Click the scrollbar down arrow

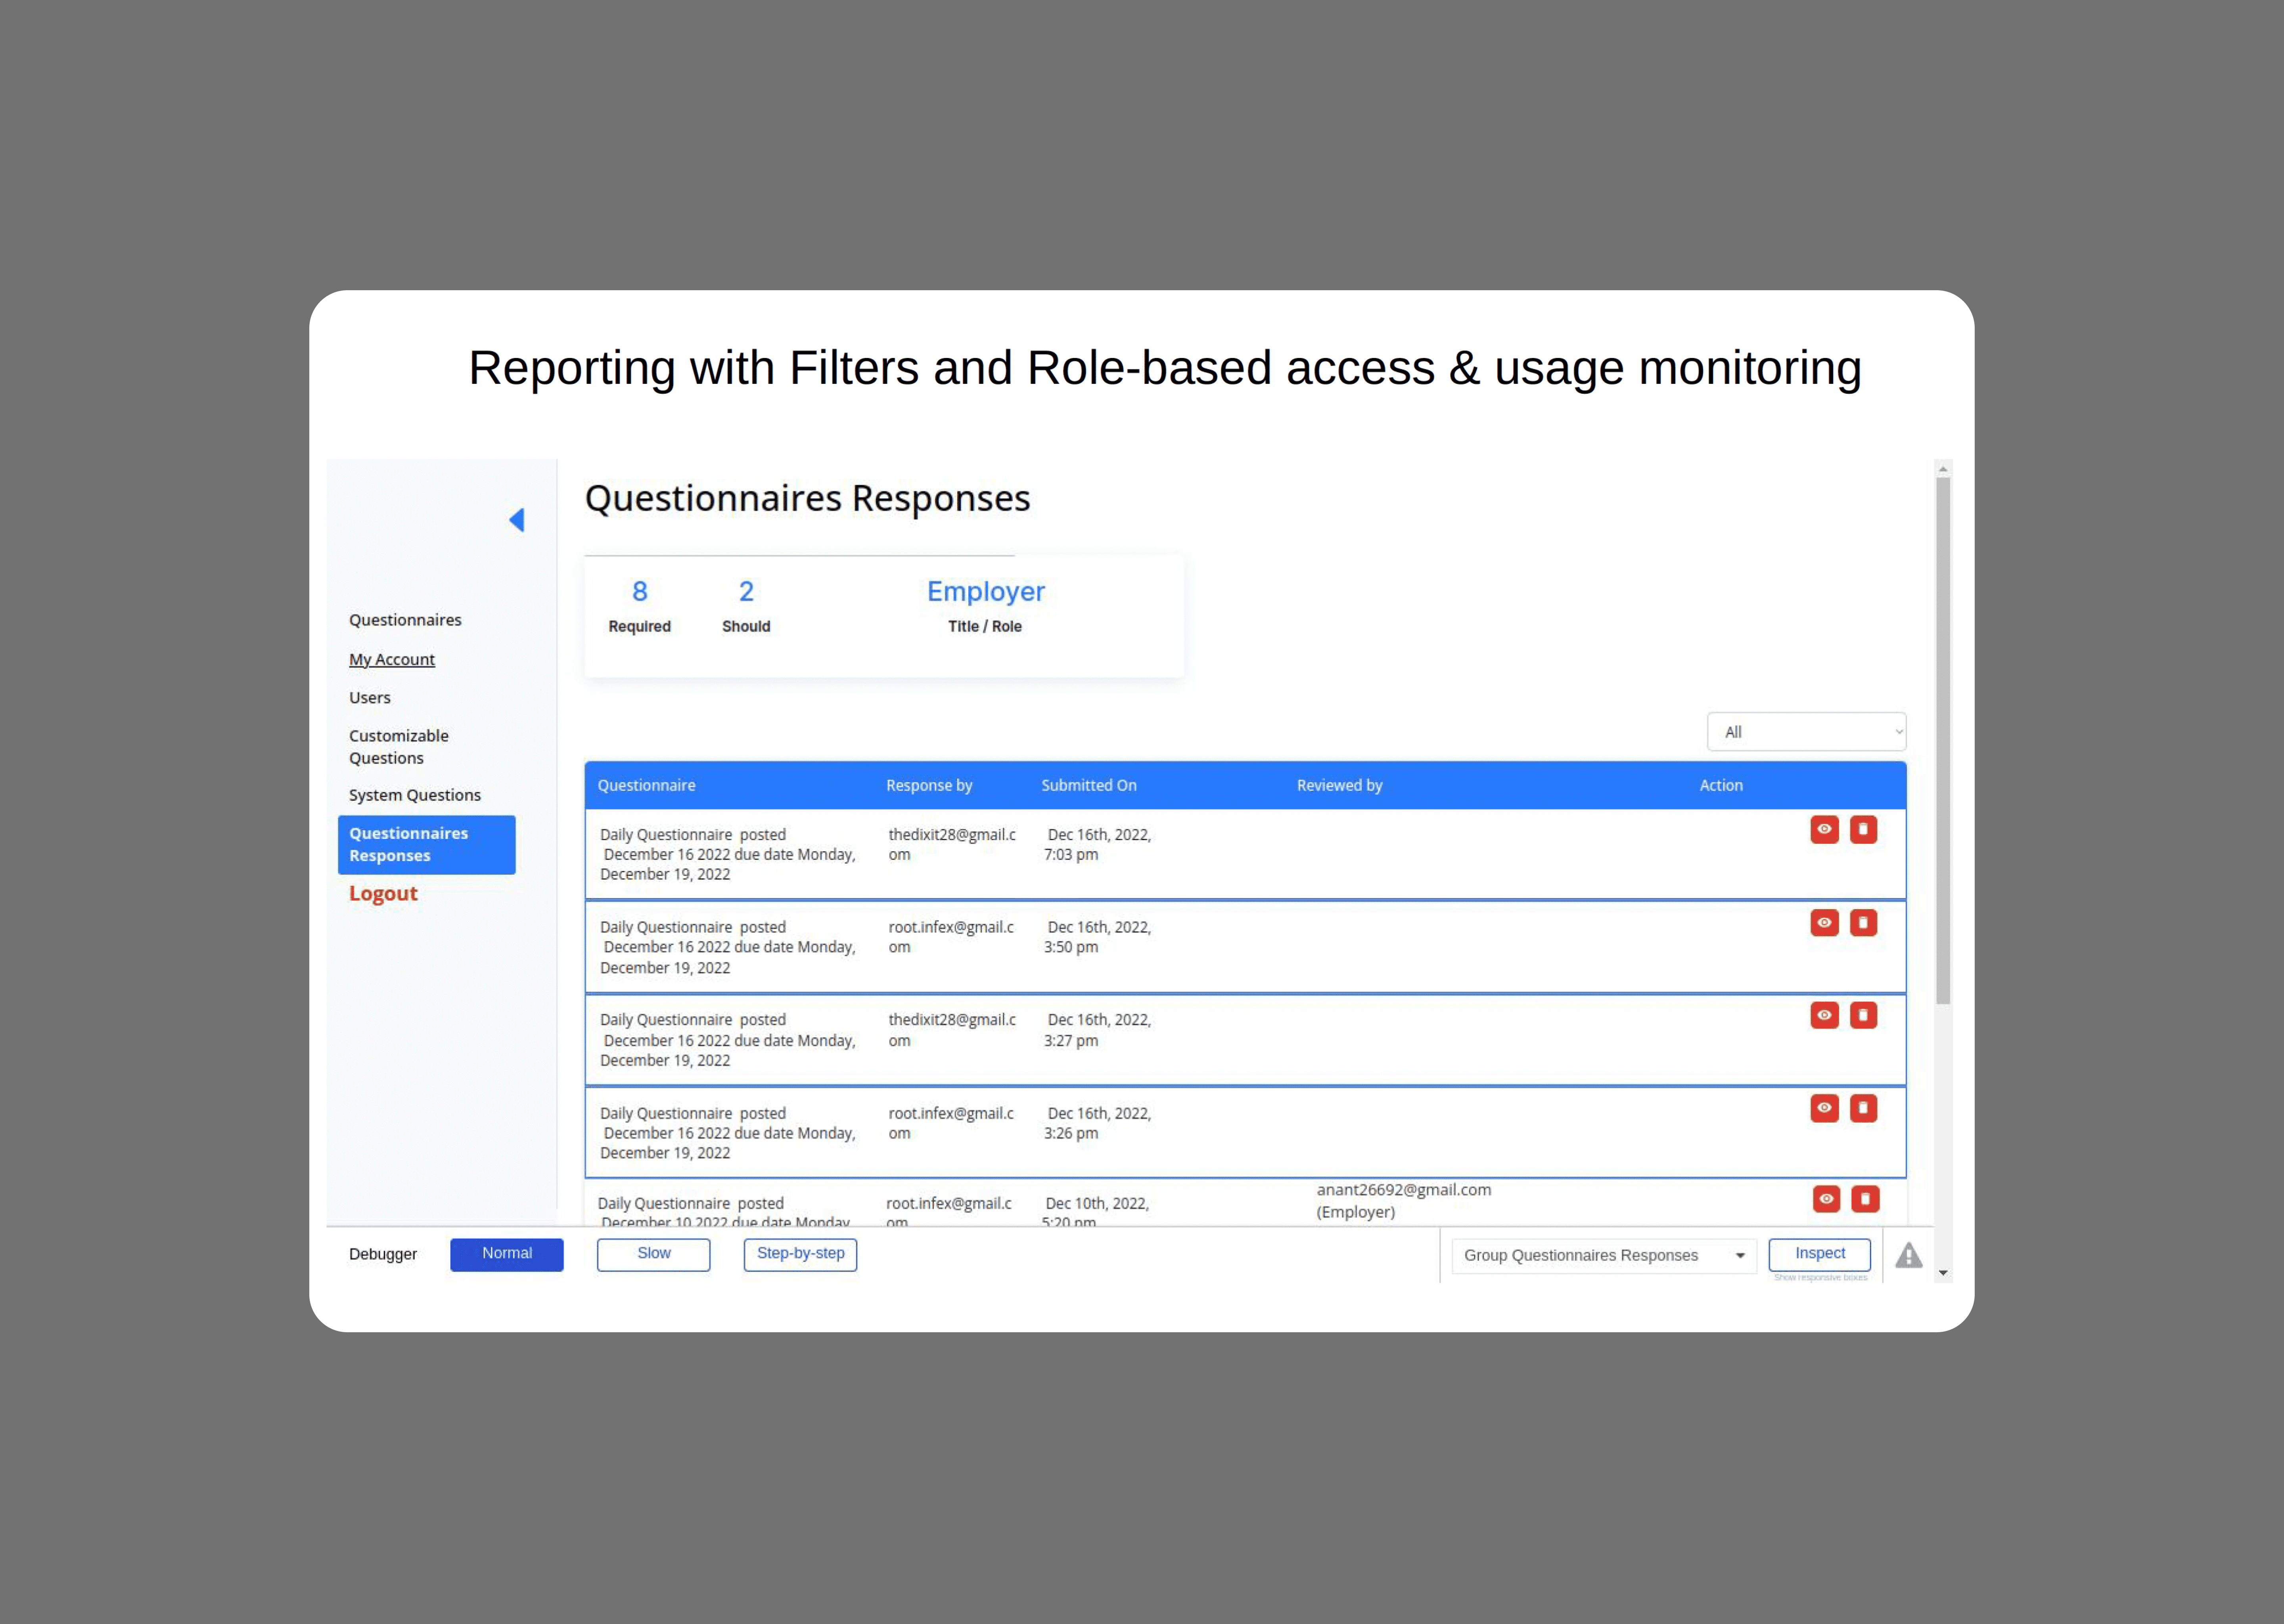[x=1943, y=1273]
